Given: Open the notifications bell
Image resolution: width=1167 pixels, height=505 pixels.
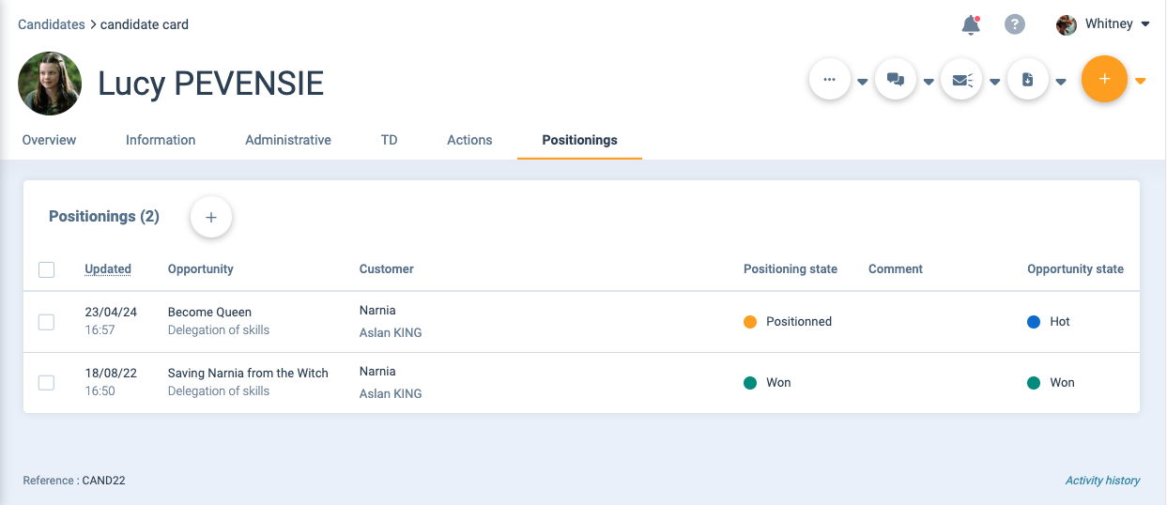Looking at the screenshot, I should 971,25.
